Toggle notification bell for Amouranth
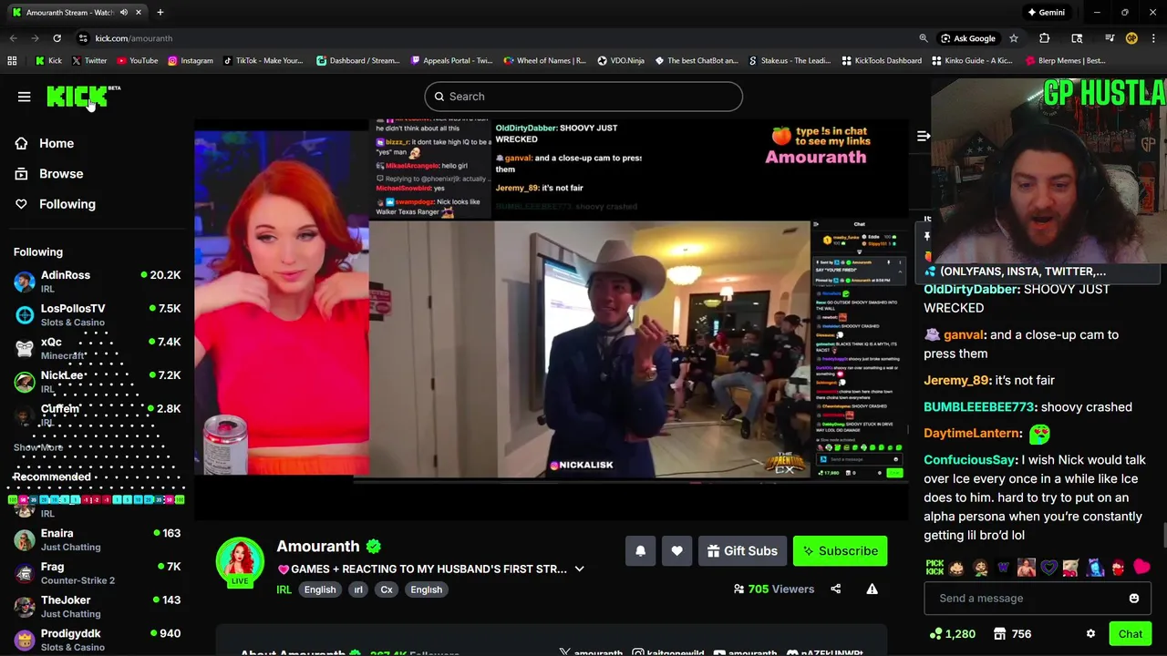Viewport: 1167px width, 656px height. pos(640,550)
